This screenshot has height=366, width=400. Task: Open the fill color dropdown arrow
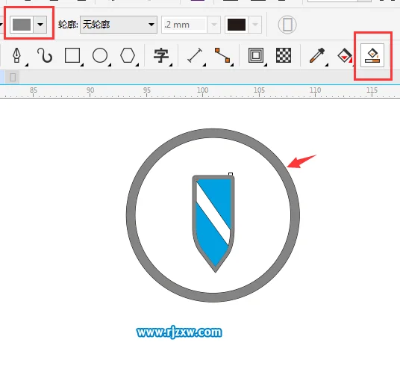40,25
